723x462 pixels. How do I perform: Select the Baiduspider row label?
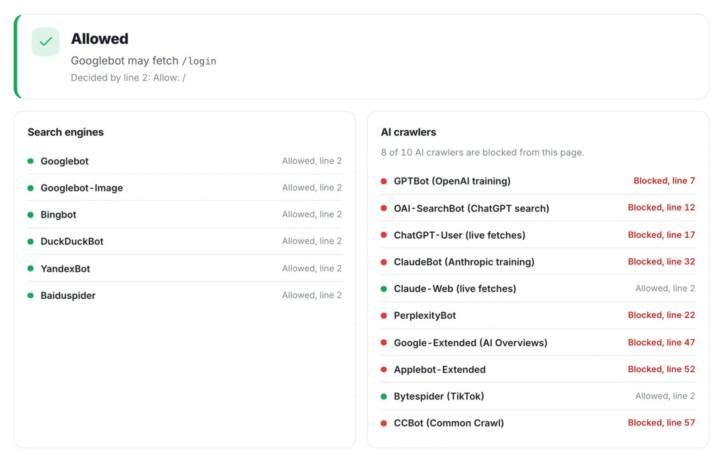(x=68, y=296)
